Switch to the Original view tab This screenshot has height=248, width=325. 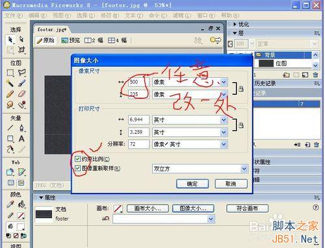point(45,40)
